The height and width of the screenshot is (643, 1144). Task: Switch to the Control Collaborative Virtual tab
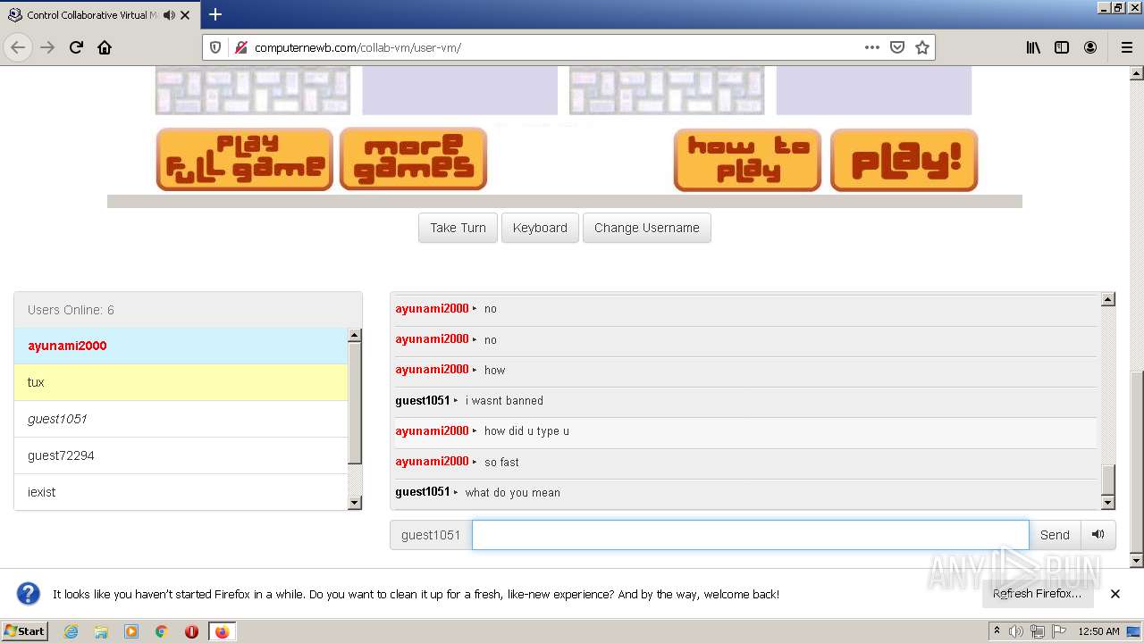click(x=100, y=15)
